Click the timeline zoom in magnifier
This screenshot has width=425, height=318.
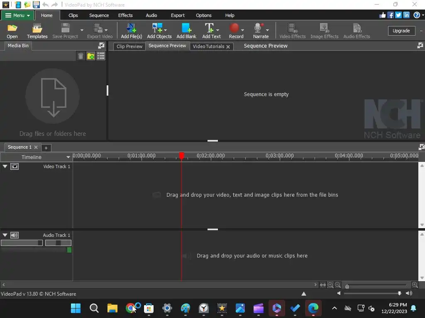pos(415,284)
